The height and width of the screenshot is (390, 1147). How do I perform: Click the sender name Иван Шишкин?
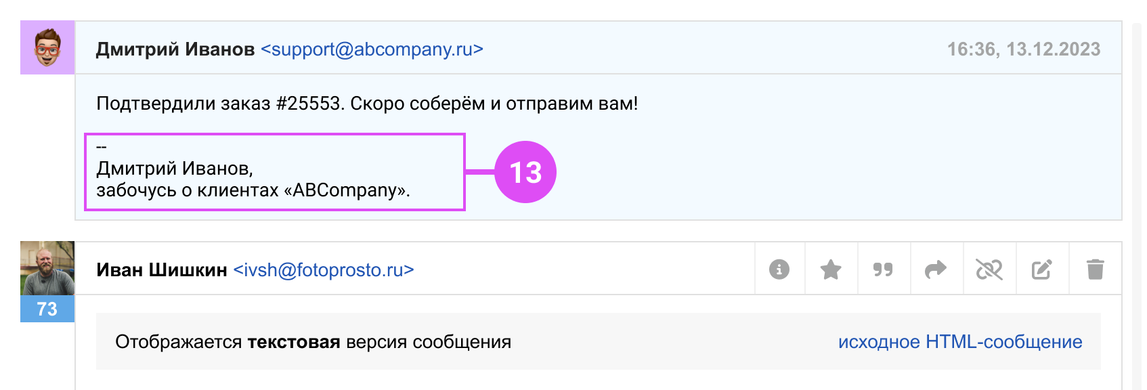pyautogui.click(x=162, y=270)
